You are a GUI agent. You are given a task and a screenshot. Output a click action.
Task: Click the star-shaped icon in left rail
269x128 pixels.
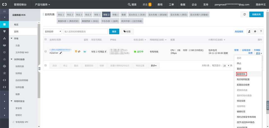[4, 73]
